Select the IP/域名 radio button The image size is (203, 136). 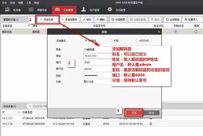pyautogui.click(x=86, y=40)
